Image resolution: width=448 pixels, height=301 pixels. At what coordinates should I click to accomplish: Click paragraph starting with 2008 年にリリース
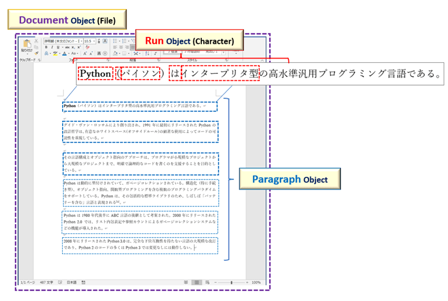(x=140, y=244)
